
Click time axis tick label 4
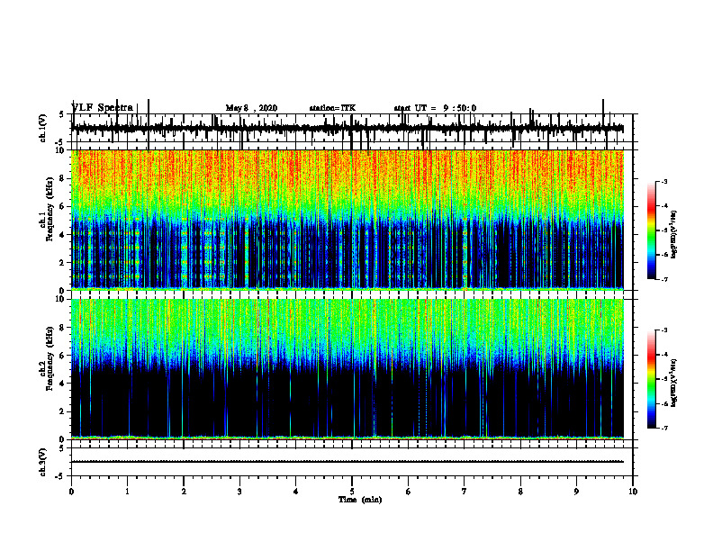coord(296,492)
